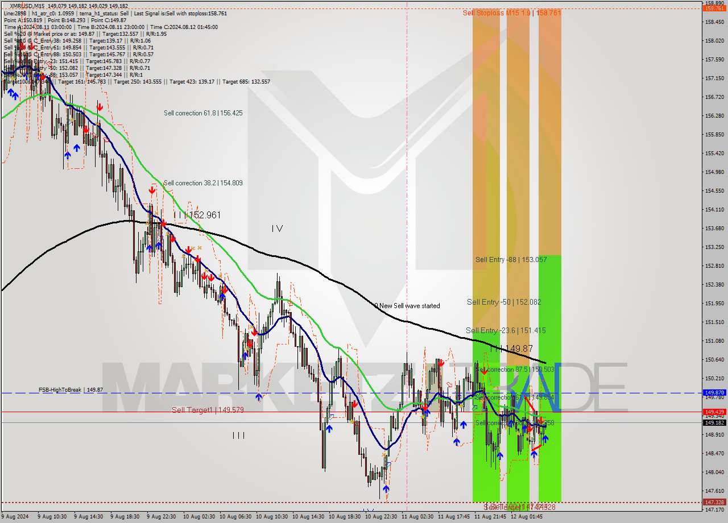
Task: Click the 'Target 685: 132.557' text
Action: pyautogui.click(x=246, y=81)
